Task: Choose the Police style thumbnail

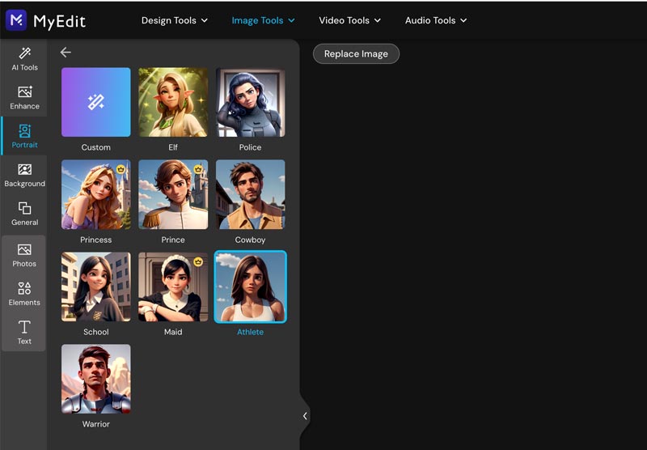Action: [251, 102]
